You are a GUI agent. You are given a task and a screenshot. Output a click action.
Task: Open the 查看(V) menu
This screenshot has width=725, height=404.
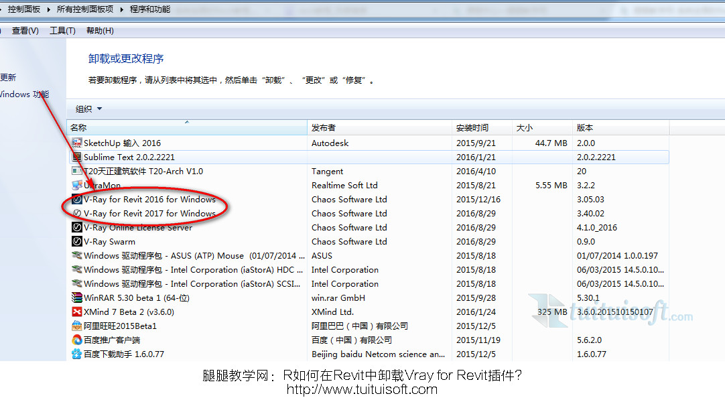click(x=25, y=31)
